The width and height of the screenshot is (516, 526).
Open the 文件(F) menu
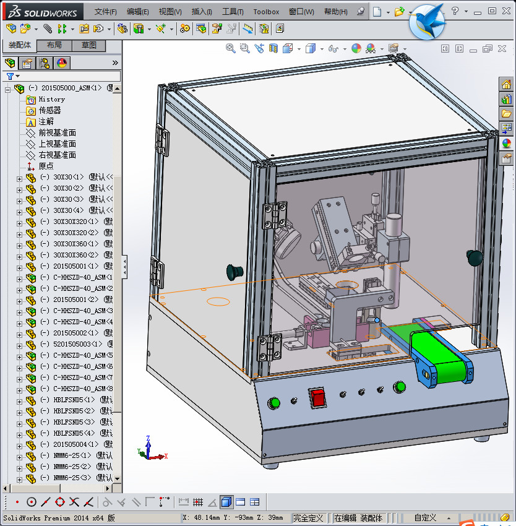(105, 12)
